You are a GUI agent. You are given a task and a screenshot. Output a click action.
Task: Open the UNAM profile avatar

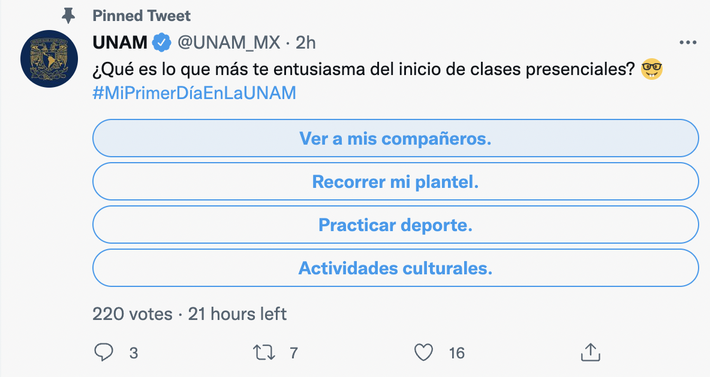49,59
